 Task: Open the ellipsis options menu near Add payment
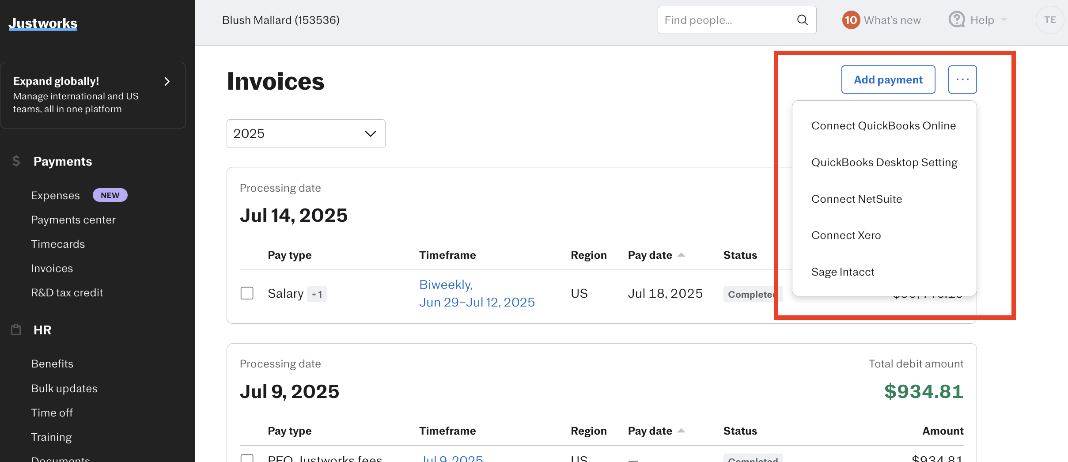tap(962, 80)
